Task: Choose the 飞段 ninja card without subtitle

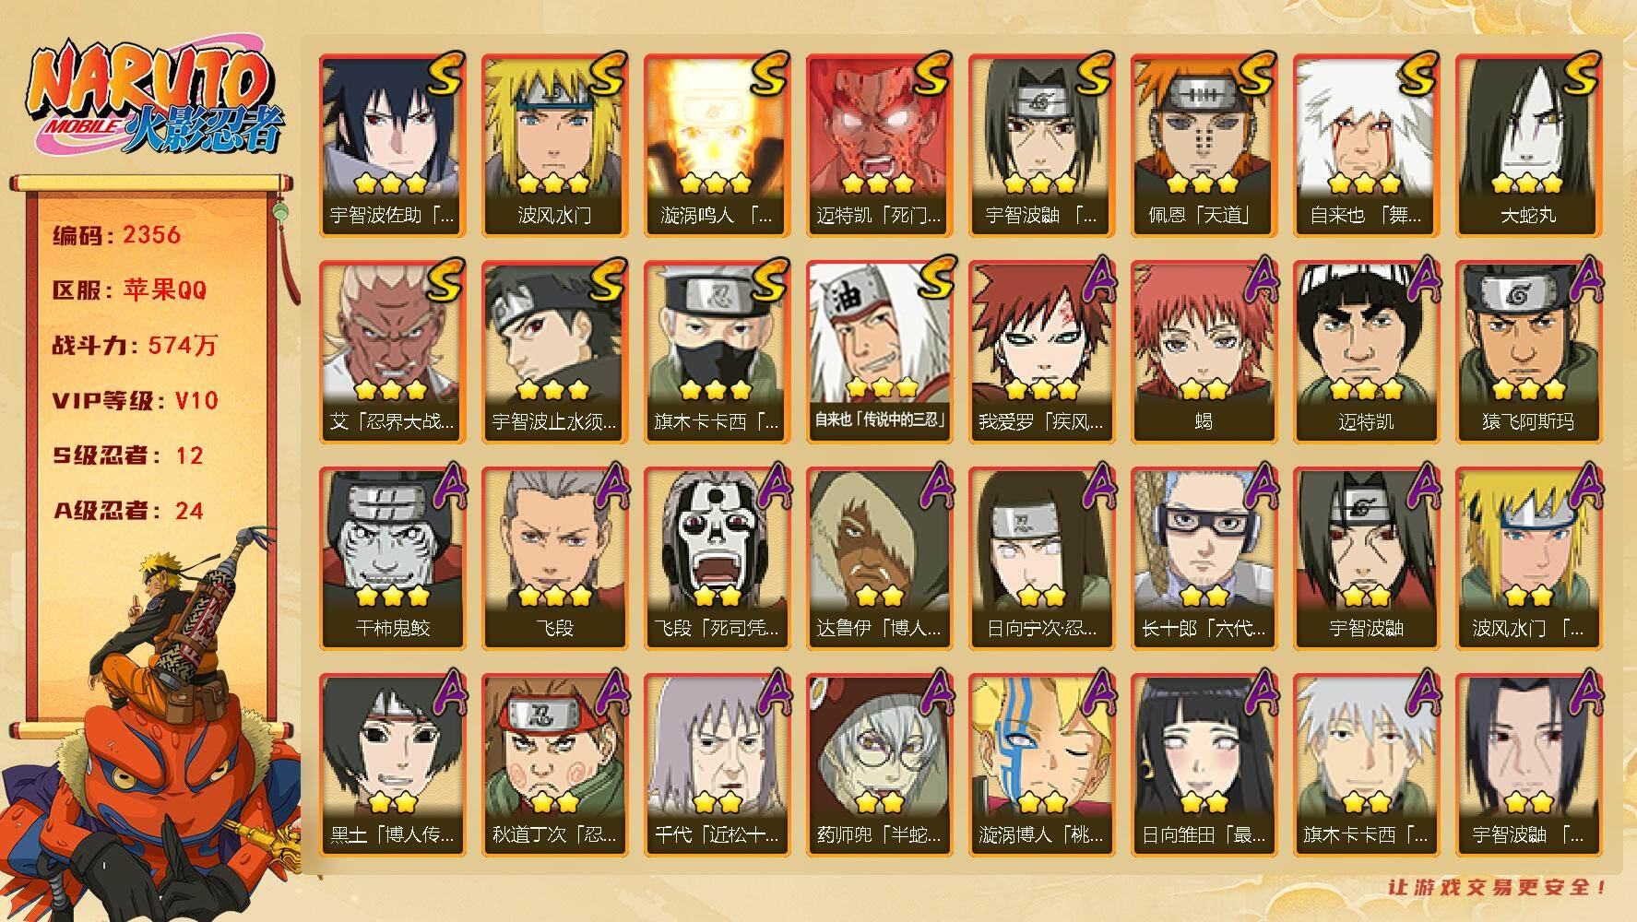Action: point(554,558)
